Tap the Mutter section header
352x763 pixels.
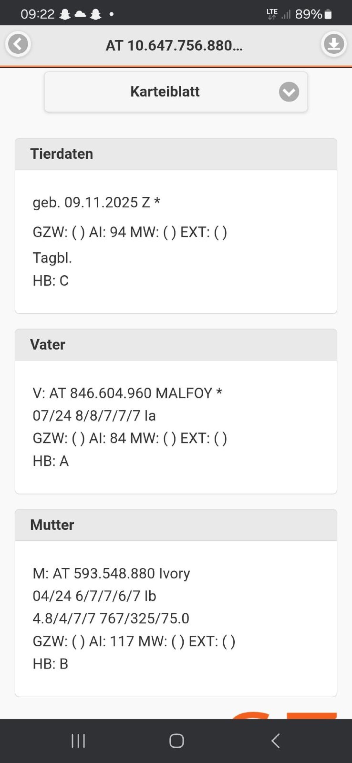pyautogui.click(x=176, y=525)
